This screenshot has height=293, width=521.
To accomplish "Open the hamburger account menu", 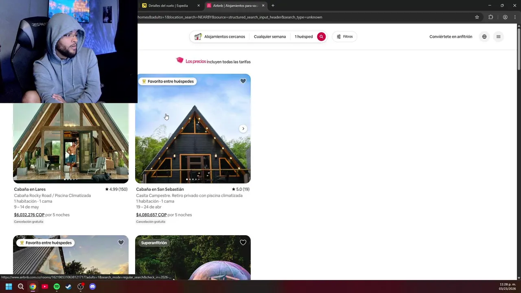I will coord(498,37).
